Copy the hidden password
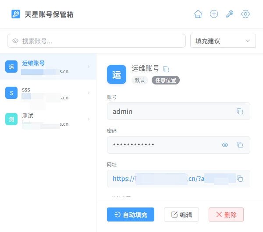Image resolution: width=263 pixels, height=232 pixels. point(240,145)
